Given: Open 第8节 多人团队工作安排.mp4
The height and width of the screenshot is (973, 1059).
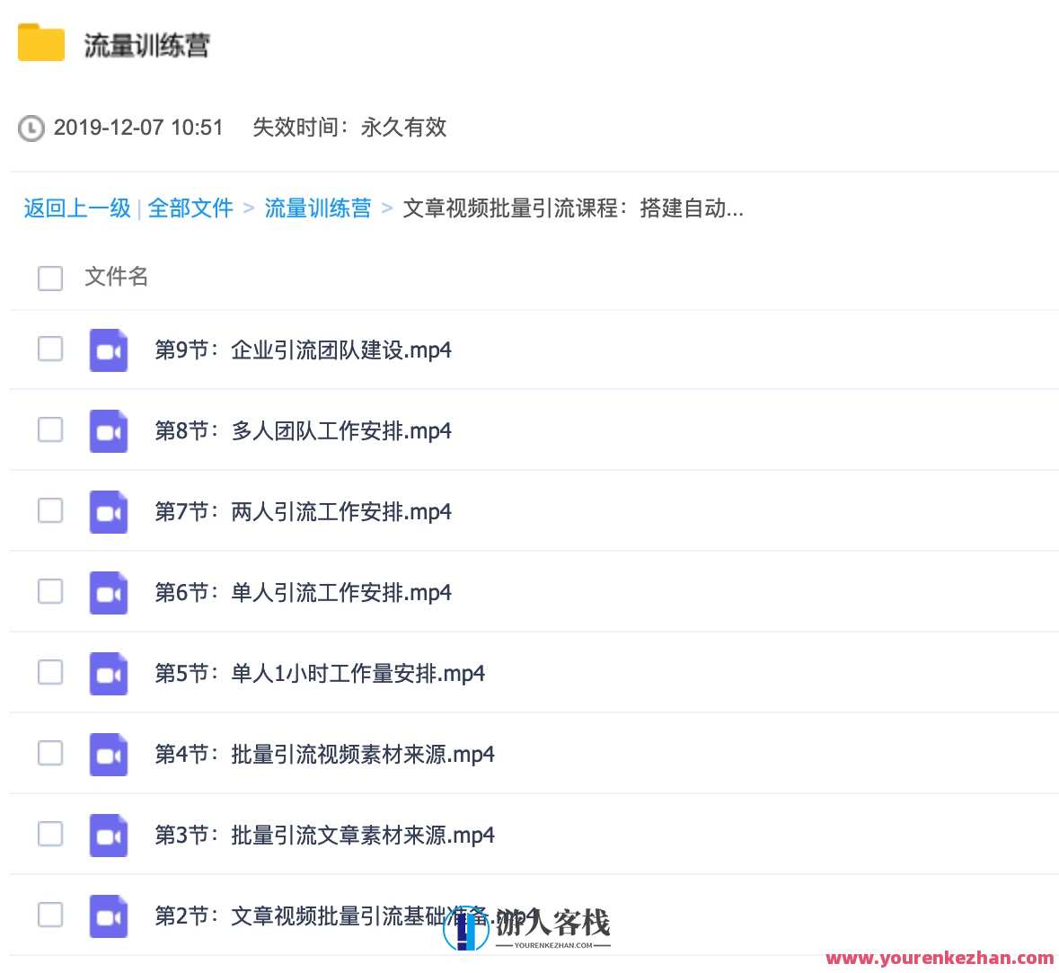Looking at the screenshot, I should click(x=304, y=430).
